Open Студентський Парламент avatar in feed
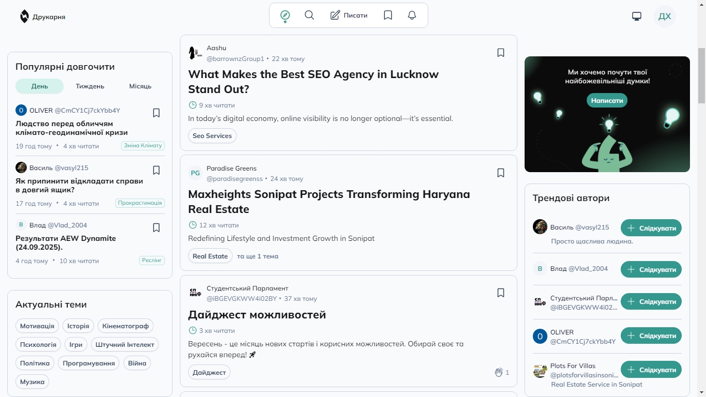The height and width of the screenshot is (397, 706). pyautogui.click(x=195, y=293)
